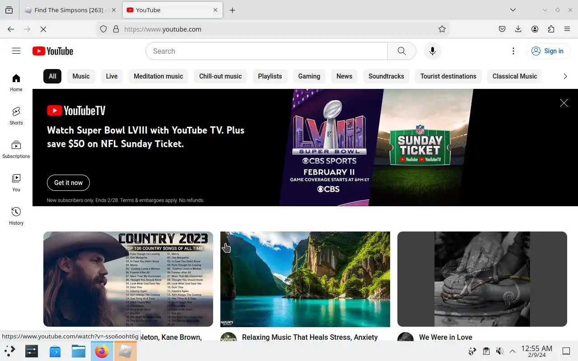Open Firefox account icon

[535, 29]
